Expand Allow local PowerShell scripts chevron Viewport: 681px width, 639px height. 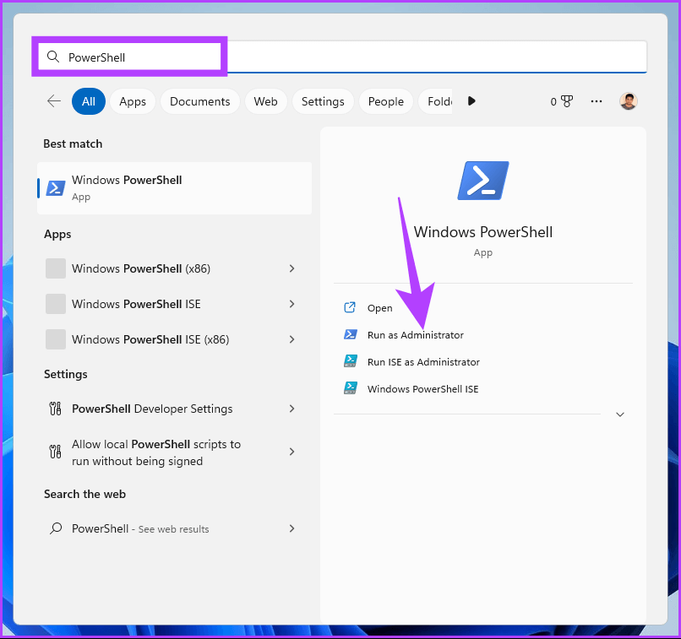point(291,452)
